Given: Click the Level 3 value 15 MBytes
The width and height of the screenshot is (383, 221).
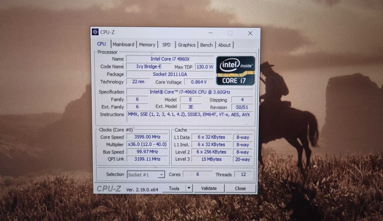Looking at the screenshot, I should [x=211, y=159].
